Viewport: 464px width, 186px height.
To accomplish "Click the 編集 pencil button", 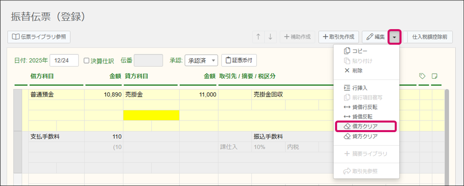I will [376, 37].
